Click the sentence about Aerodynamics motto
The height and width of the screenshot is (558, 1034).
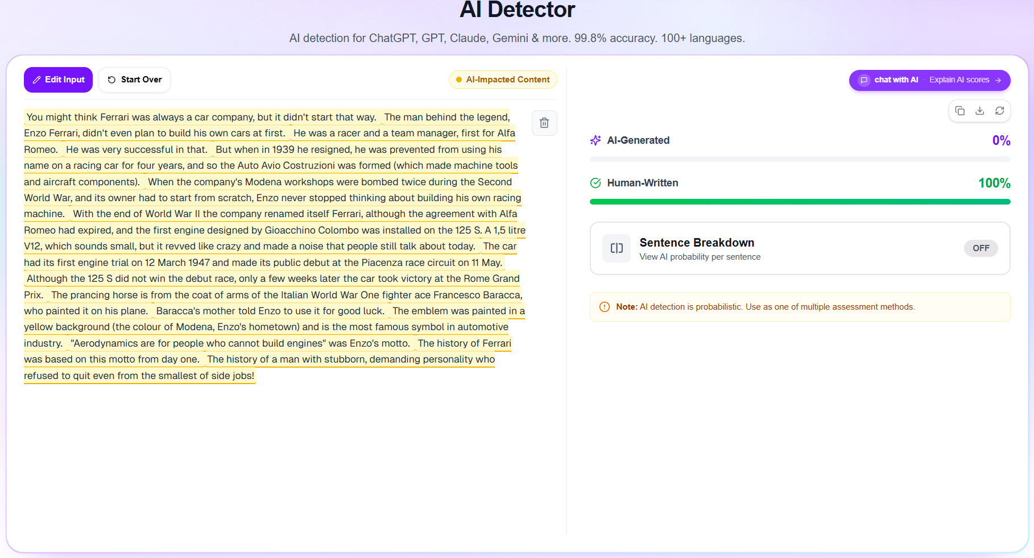(x=240, y=343)
